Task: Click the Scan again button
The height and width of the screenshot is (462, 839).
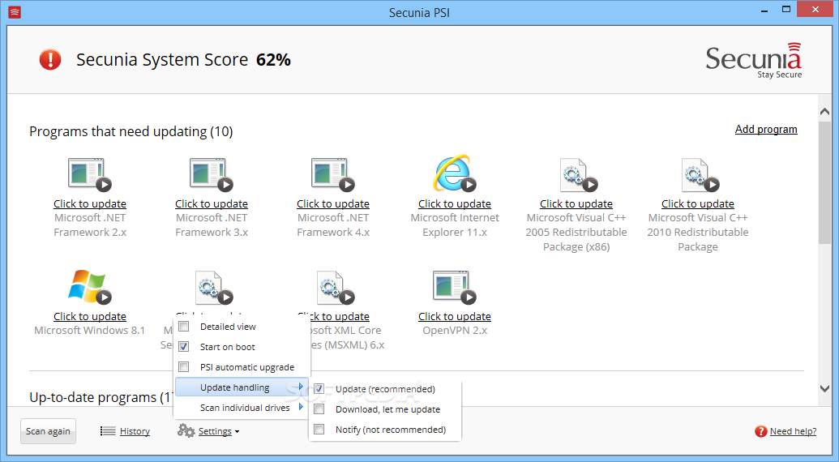Action: point(48,431)
